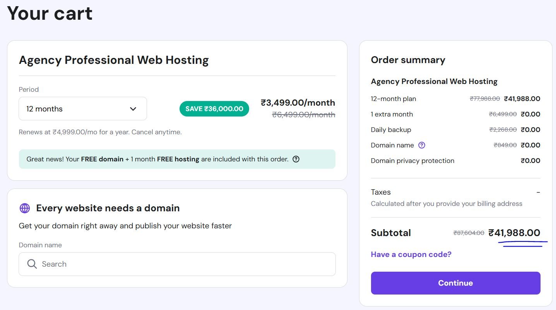Click the purple globe icon beside the domain heading

(x=25, y=208)
